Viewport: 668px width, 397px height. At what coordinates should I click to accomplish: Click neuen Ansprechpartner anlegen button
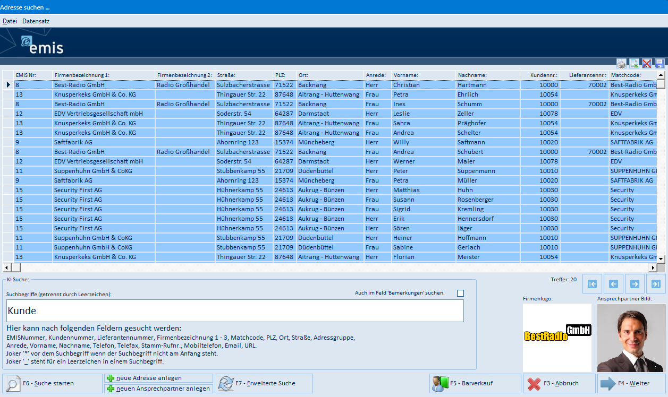tap(158, 389)
